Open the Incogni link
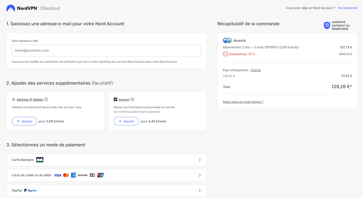Image resolution: width=363 pixels, height=198 pixels. tap(124, 99)
